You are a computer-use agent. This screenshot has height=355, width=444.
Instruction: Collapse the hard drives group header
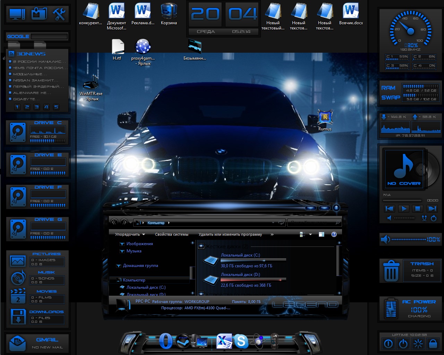(x=201, y=246)
